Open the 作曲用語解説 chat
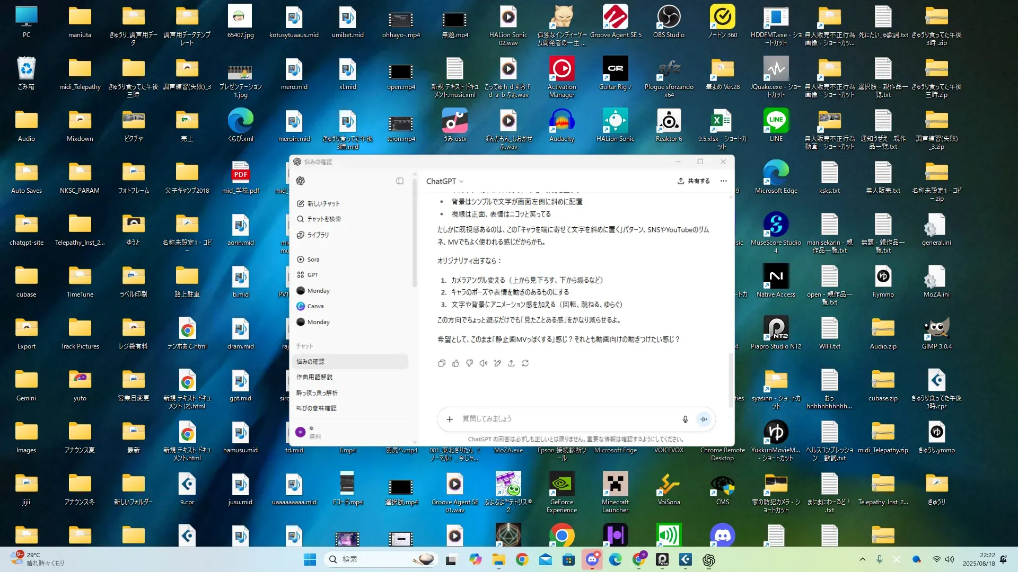The width and height of the screenshot is (1018, 572). [x=314, y=377]
